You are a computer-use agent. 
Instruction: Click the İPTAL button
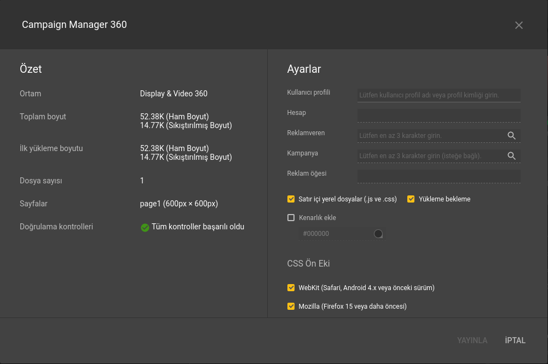515,340
